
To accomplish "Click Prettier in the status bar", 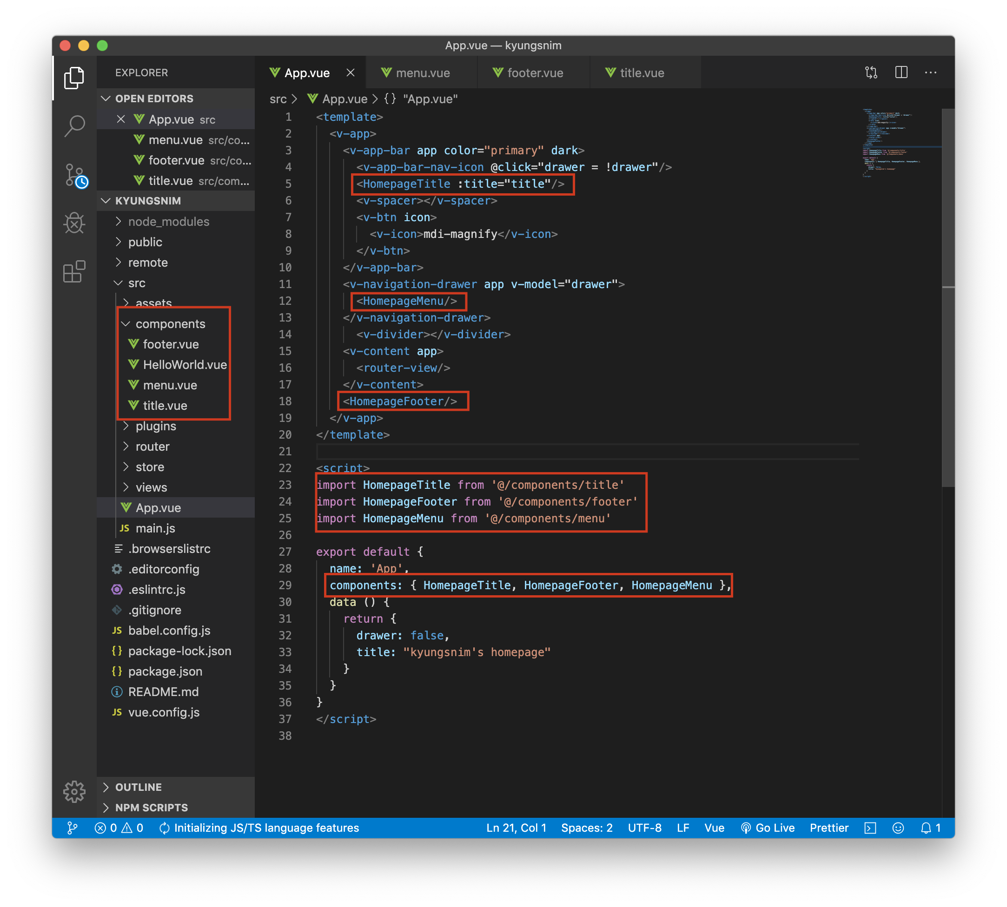I will click(x=828, y=828).
